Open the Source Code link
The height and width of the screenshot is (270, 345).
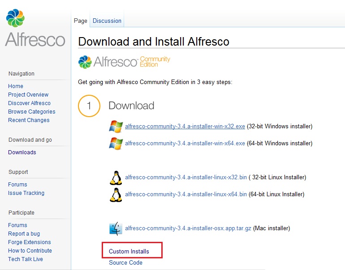pos(125,262)
